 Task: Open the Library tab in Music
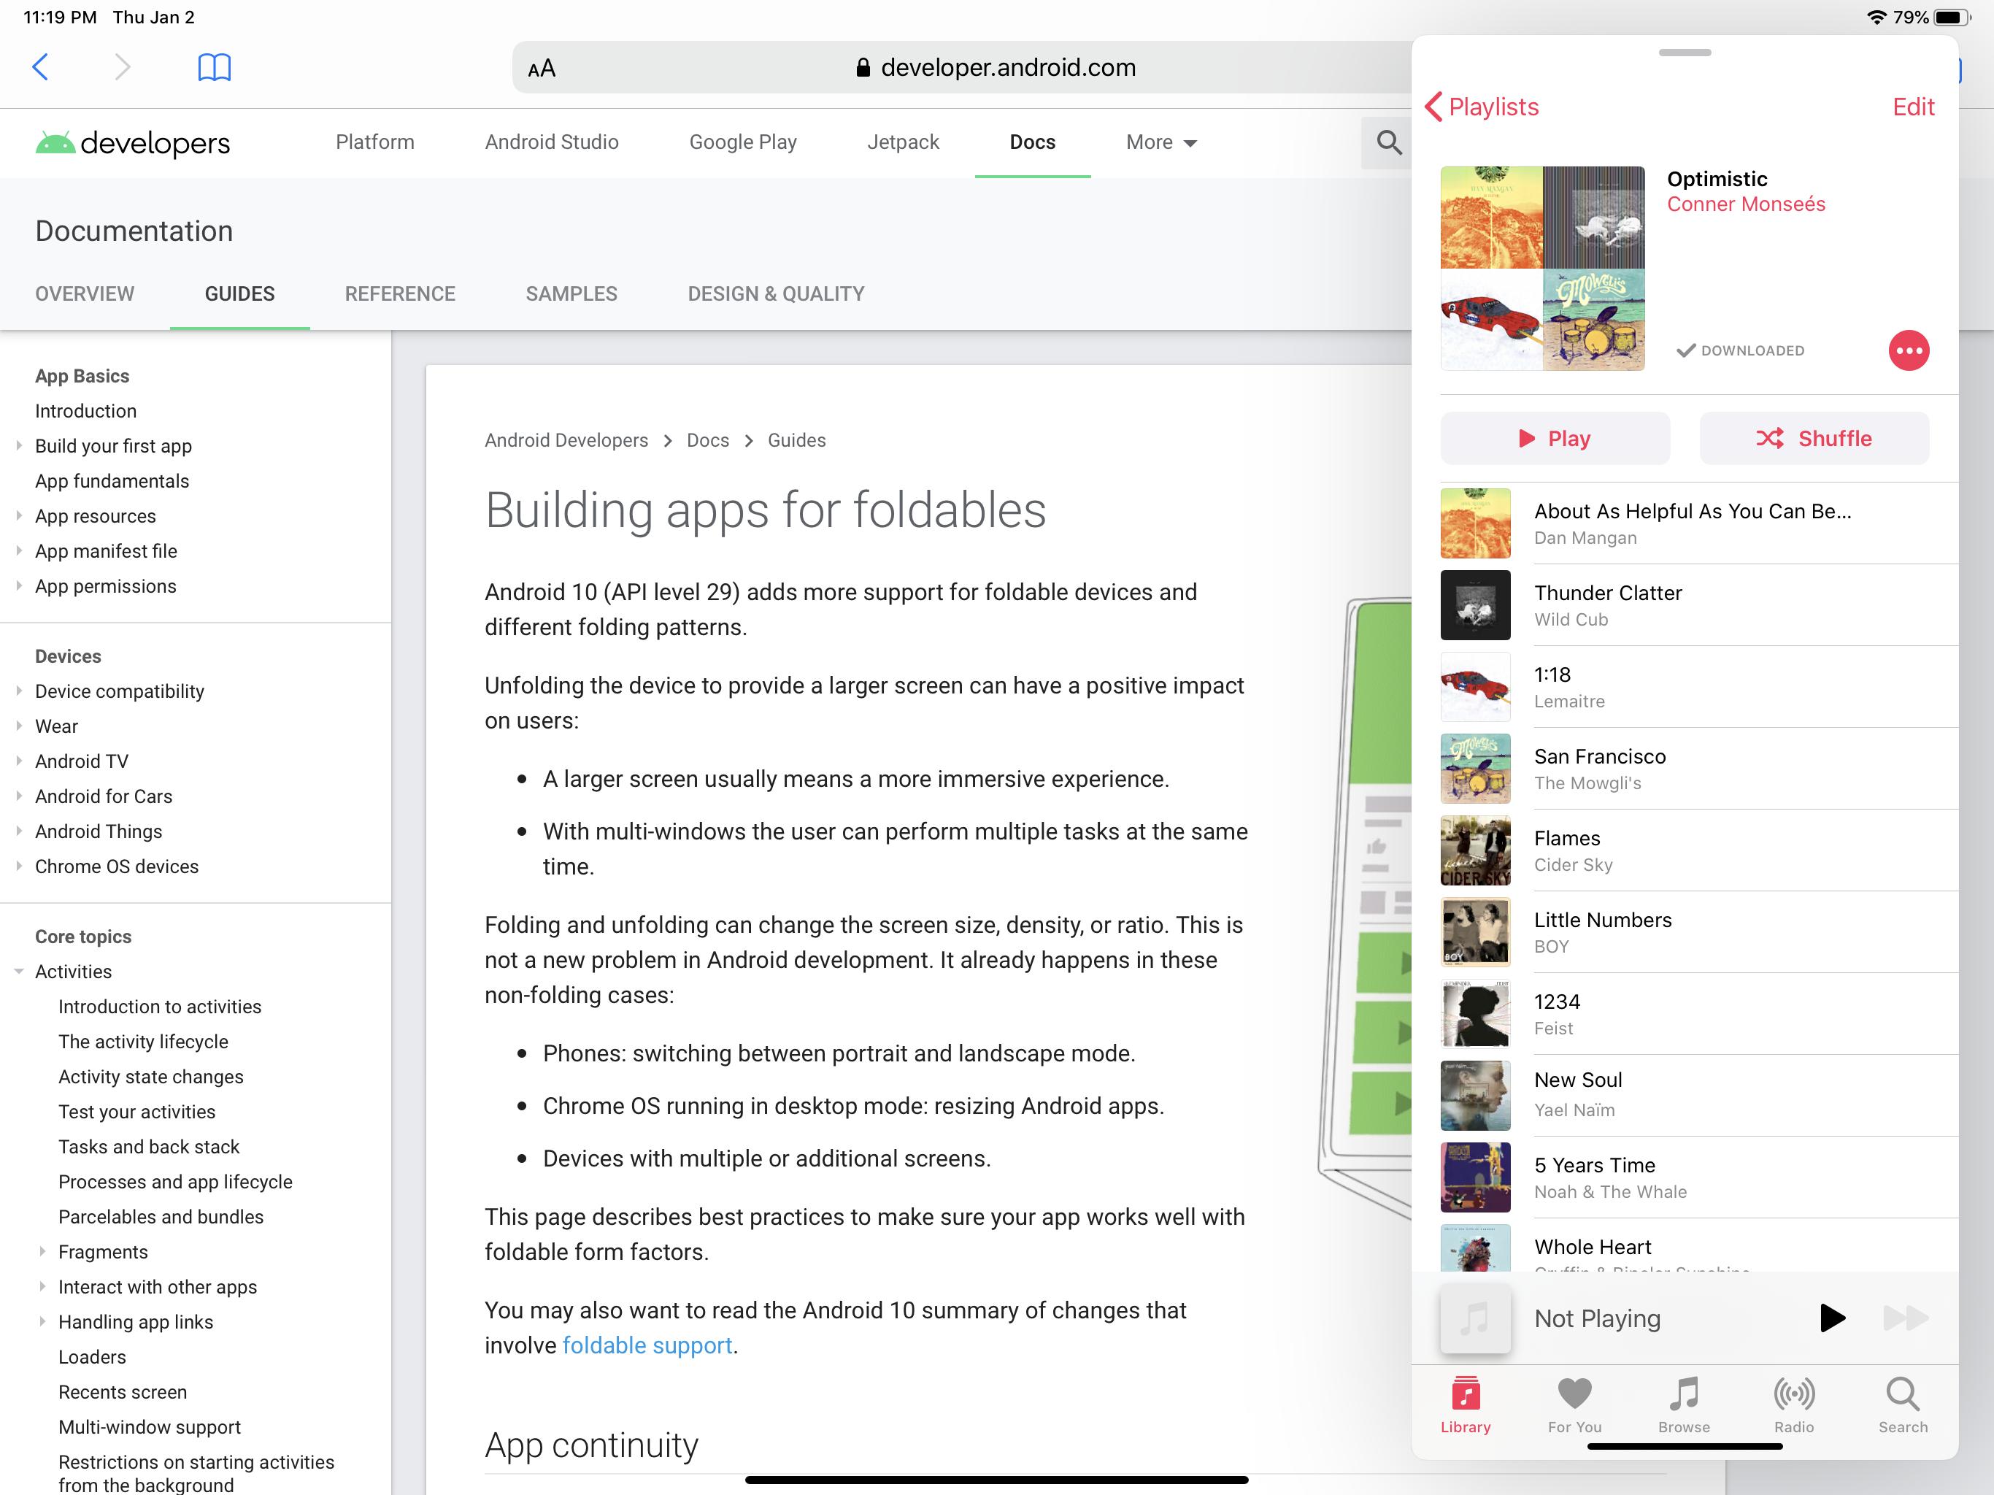(1466, 1404)
